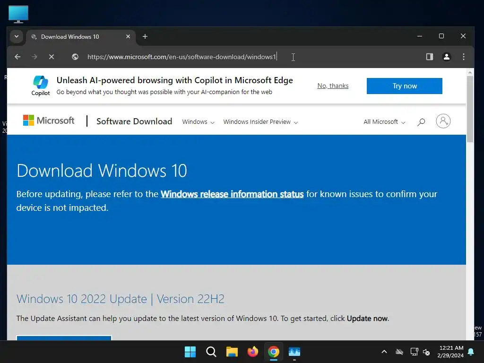Dismiss banner with No, thanks
484x363 pixels.
pos(333,86)
